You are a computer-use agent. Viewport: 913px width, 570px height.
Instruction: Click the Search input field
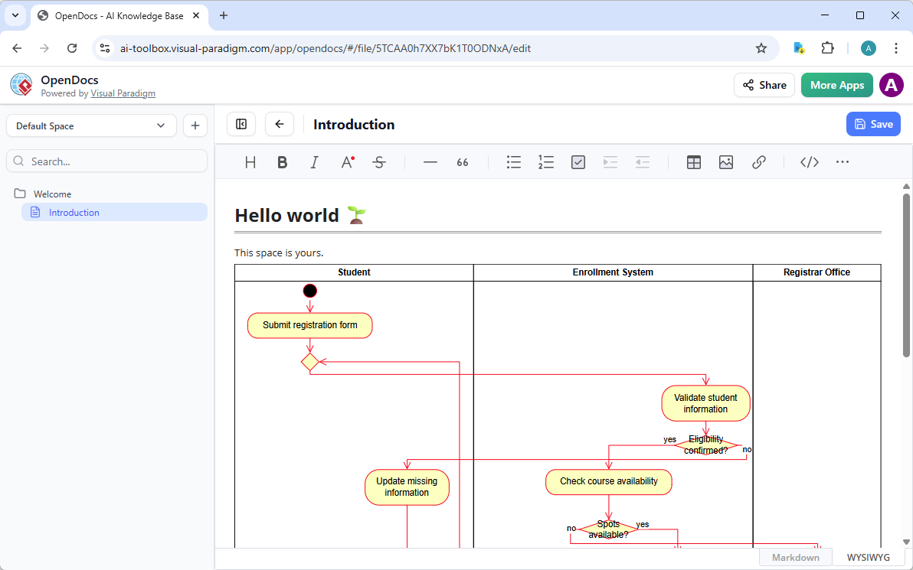point(106,161)
